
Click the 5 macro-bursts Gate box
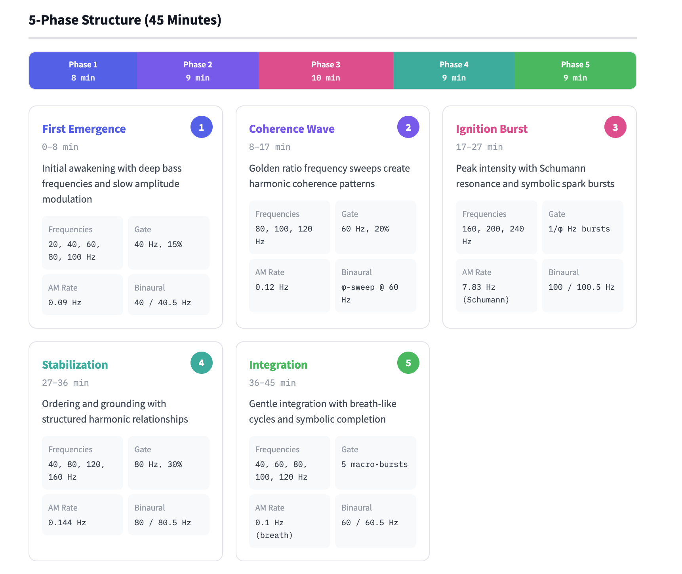point(375,463)
